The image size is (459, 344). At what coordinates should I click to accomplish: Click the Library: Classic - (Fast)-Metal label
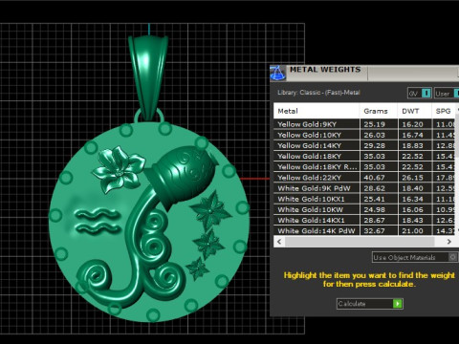point(318,93)
